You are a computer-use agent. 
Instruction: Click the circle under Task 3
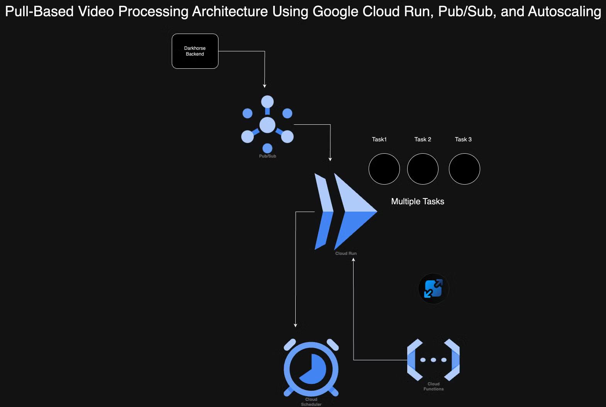coord(464,169)
